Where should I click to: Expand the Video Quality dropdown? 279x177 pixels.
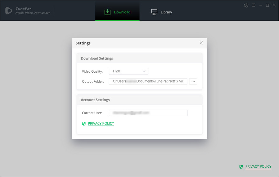pyautogui.click(x=128, y=71)
